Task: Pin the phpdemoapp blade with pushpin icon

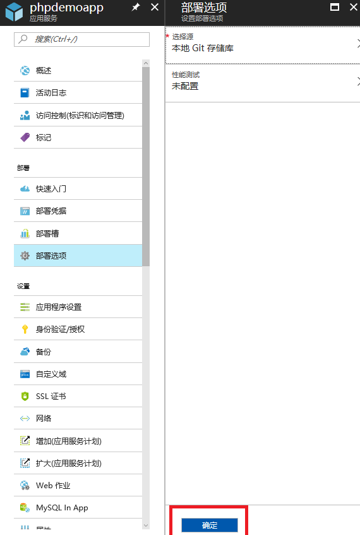Action: [x=136, y=7]
